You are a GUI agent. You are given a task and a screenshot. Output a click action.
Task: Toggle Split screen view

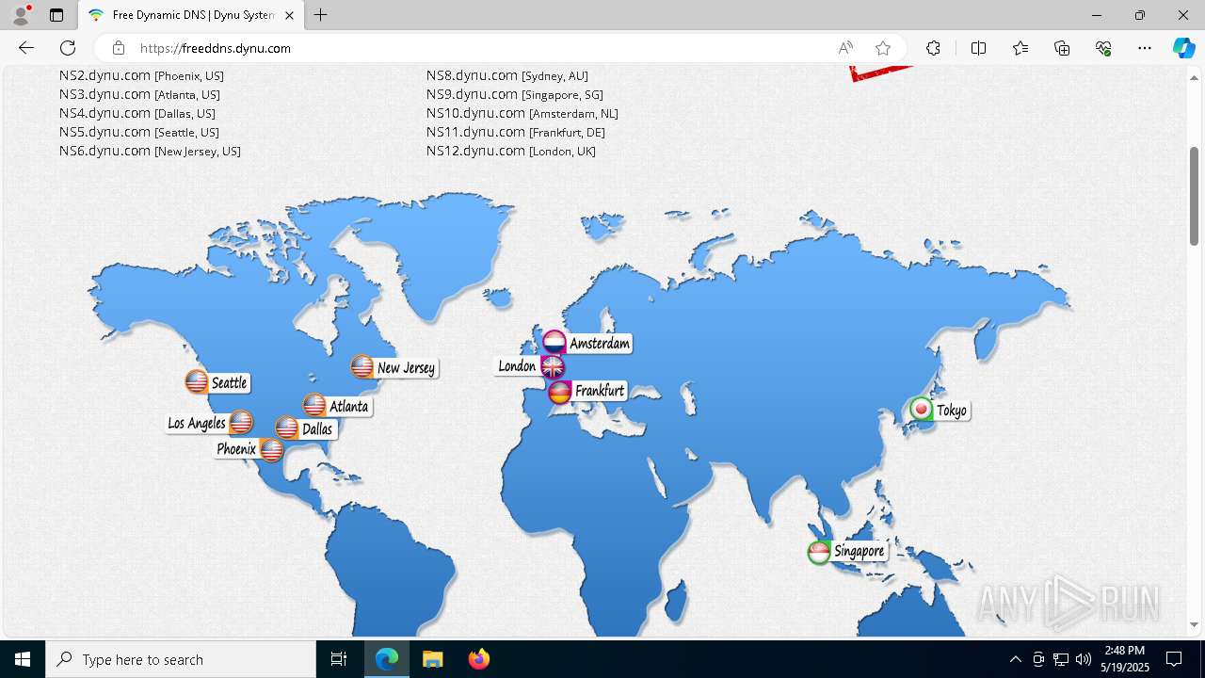978,48
